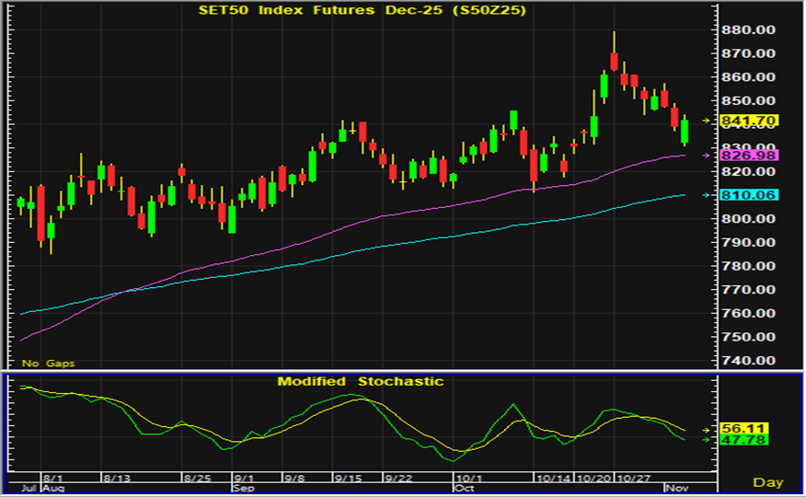The image size is (806, 497).
Task: Click the cyan arrow beside 810.06
Action: click(x=707, y=195)
